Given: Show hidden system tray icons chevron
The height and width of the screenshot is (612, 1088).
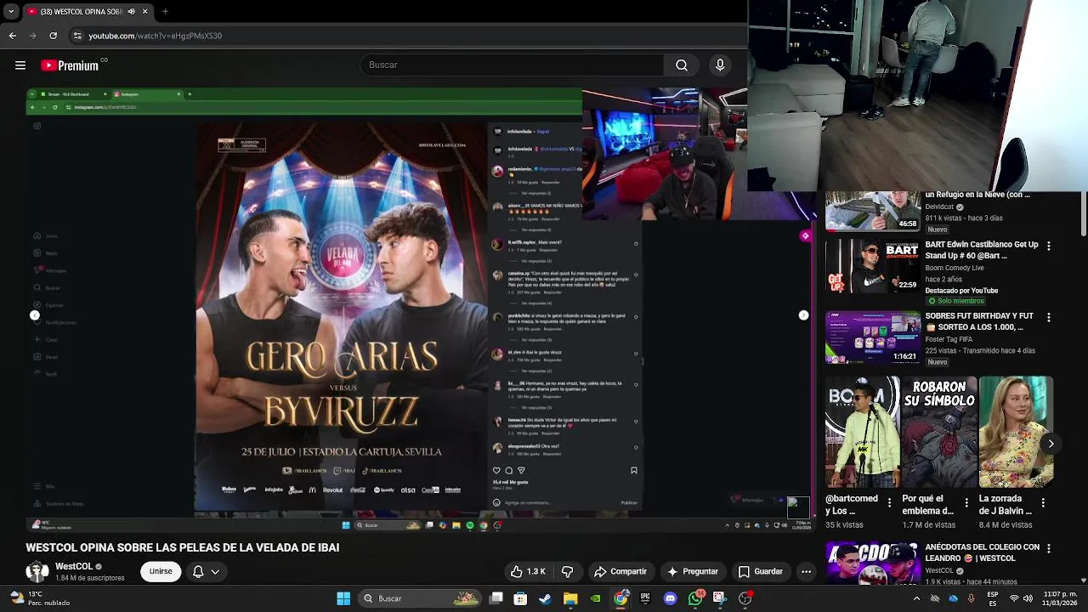Looking at the screenshot, I should click(916, 598).
